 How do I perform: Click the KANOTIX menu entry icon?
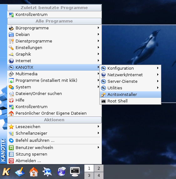(x=11, y=67)
